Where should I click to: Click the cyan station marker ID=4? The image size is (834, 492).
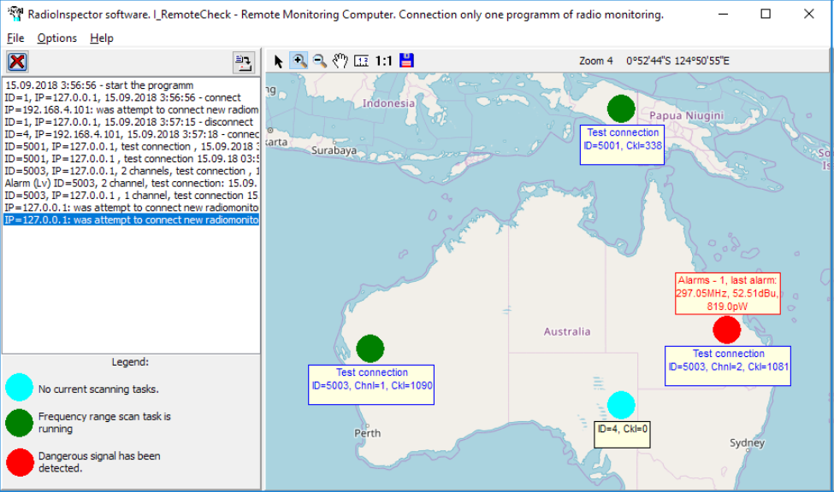click(x=621, y=406)
